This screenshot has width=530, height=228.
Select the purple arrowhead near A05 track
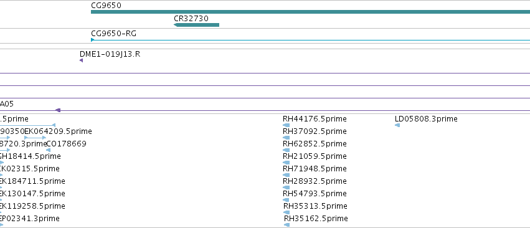pos(58,110)
